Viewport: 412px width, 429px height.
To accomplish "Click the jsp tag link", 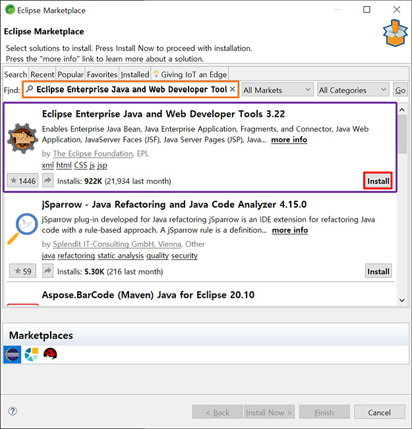I will pos(102,165).
